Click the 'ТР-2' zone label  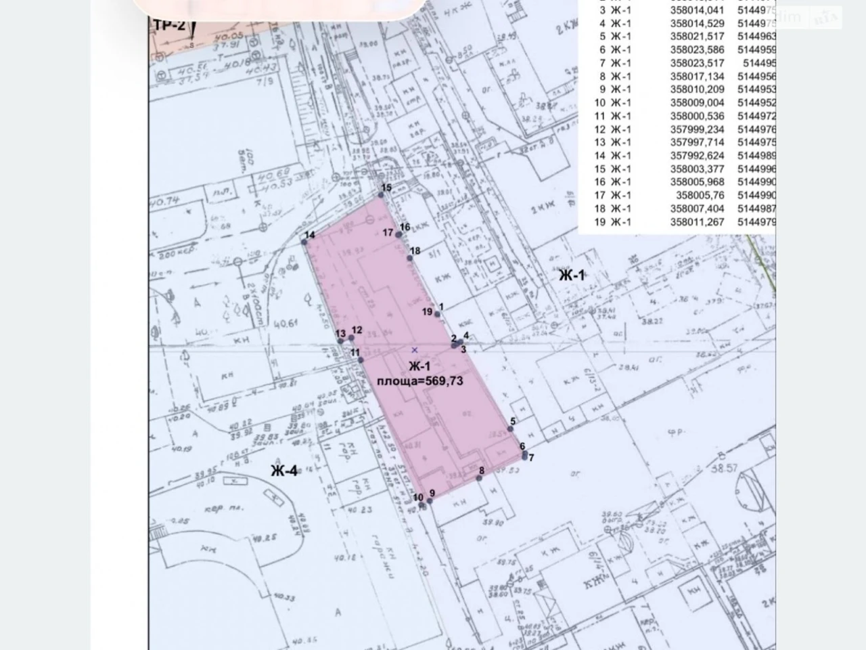(x=169, y=25)
